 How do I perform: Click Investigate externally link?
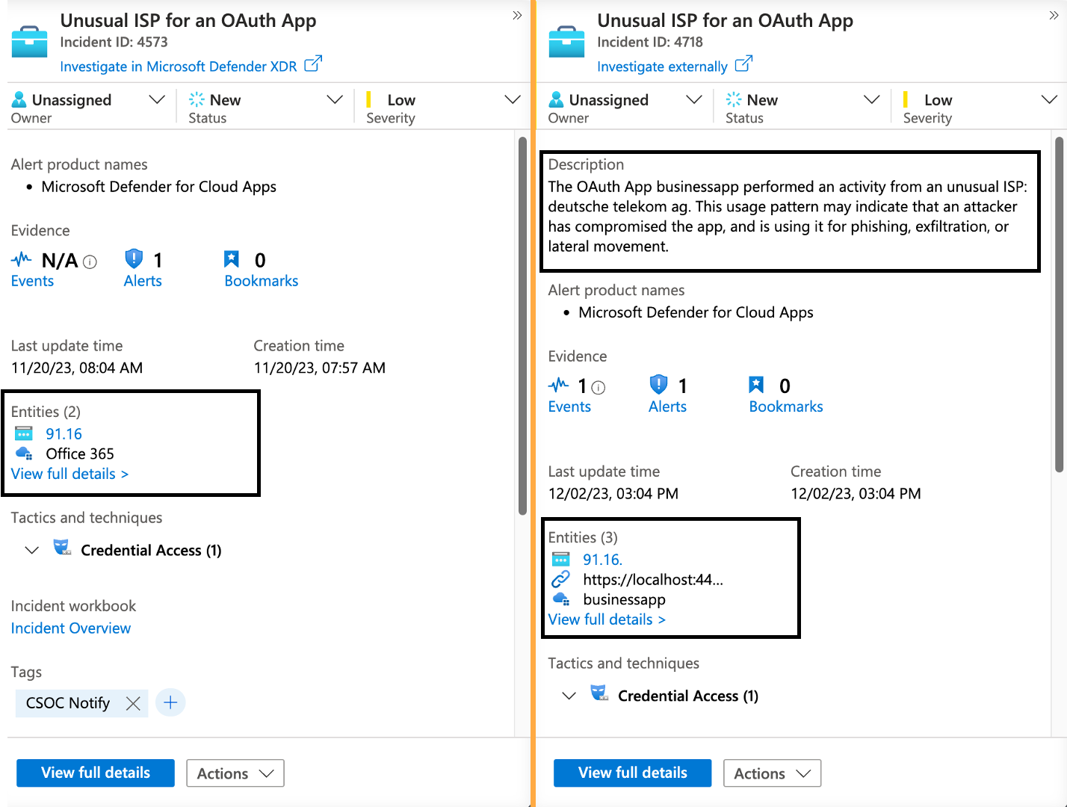[662, 67]
